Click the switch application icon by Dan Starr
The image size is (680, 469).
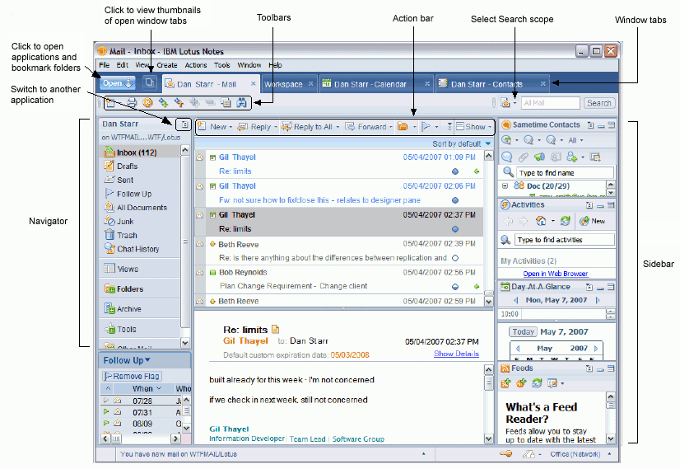tap(184, 124)
